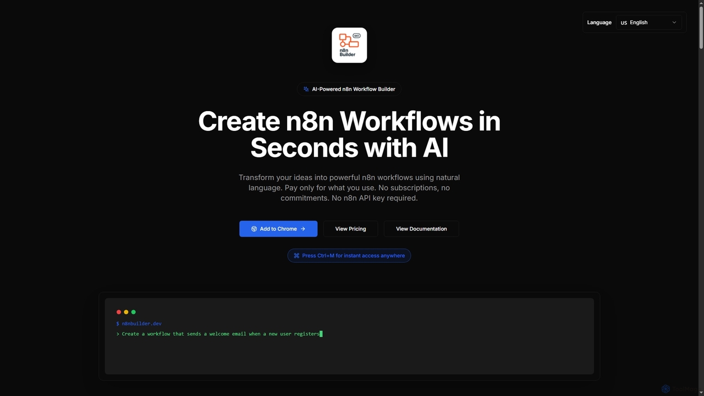
Task: Open View Documentation
Action: (421, 229)
